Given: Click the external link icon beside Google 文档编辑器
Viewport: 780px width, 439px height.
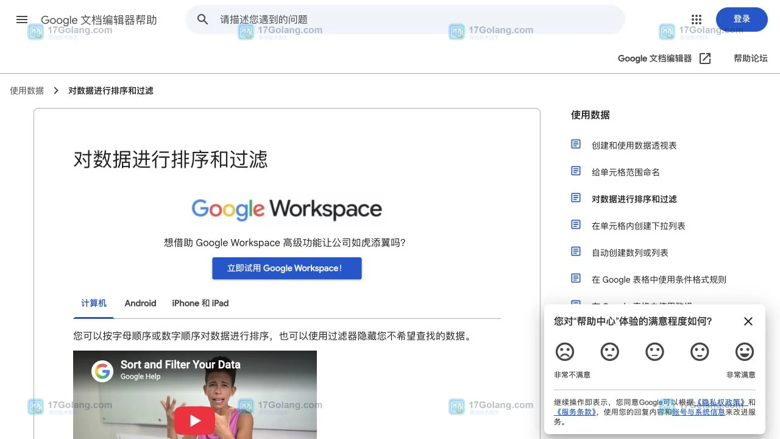Looking at the screenshot, I should (x=705, y=59).
